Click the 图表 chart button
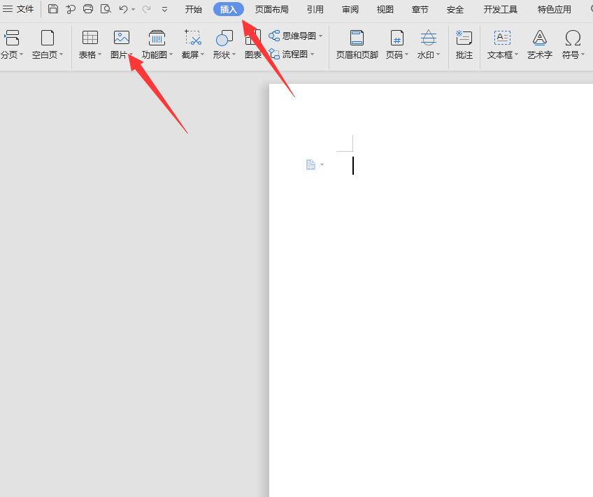 [x=253, y=45]
